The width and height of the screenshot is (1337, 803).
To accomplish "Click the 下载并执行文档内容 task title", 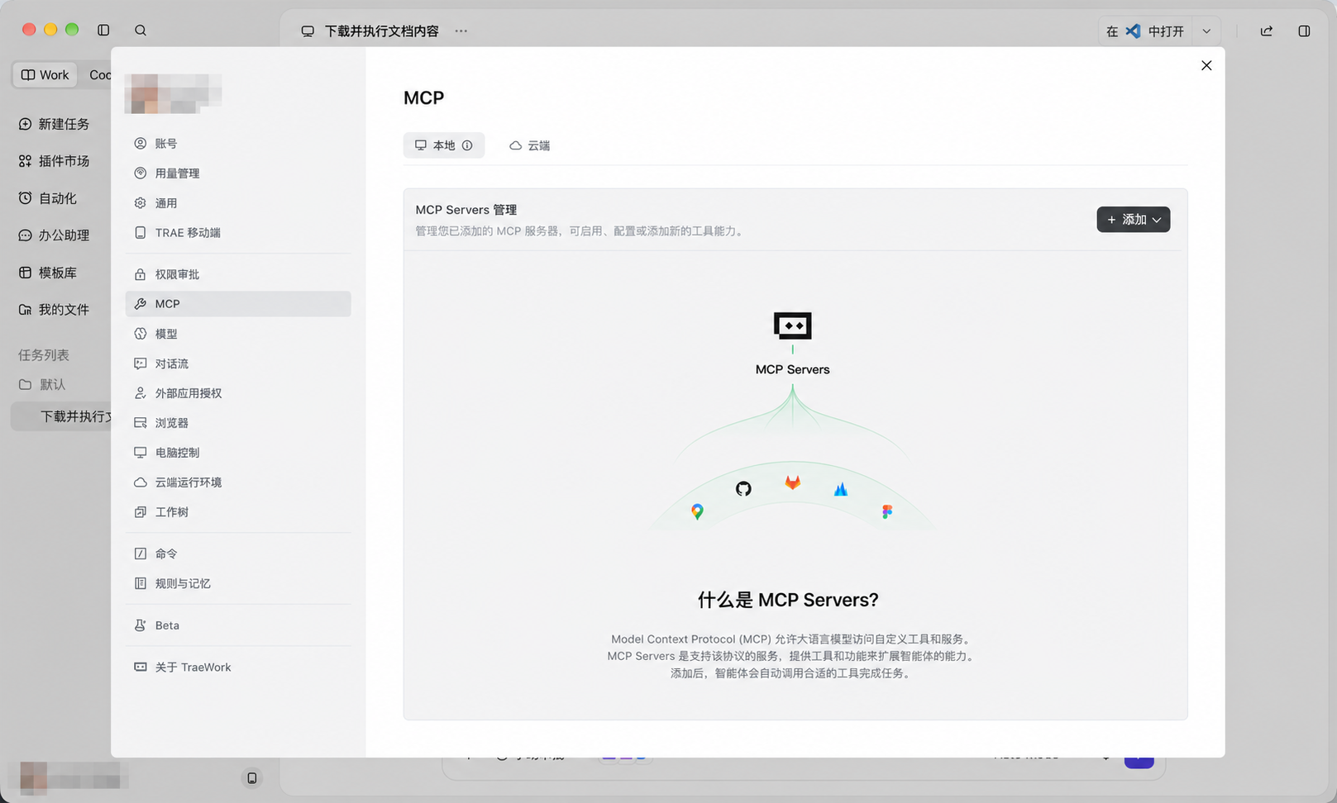I will [x=381, y=31].
